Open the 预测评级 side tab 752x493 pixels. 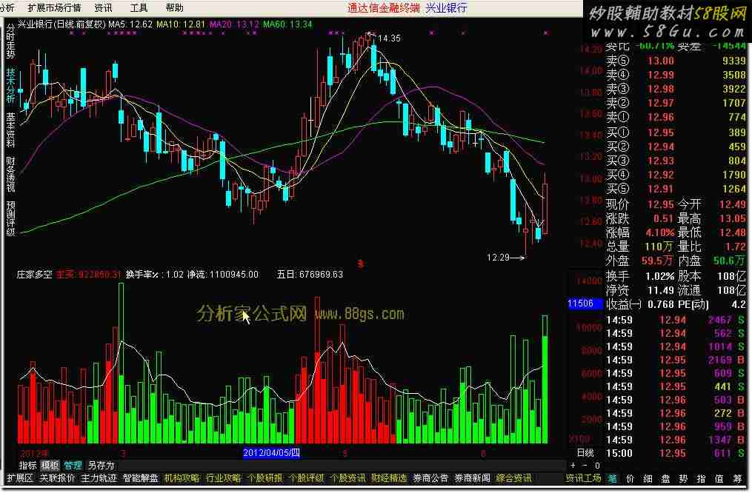coord(10,218)
